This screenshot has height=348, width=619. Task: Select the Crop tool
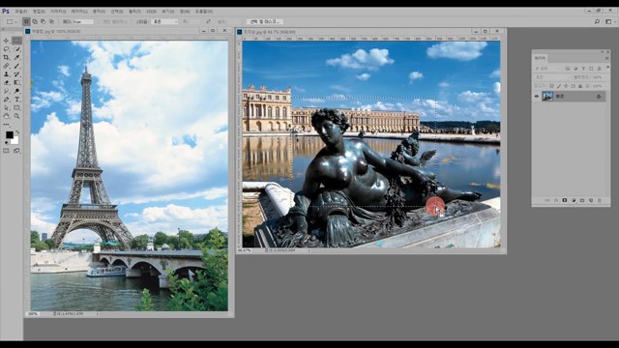pos(6,57)
